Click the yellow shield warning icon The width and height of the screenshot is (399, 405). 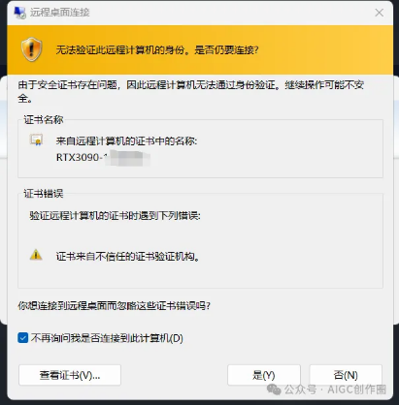click(x=31, y=49)
